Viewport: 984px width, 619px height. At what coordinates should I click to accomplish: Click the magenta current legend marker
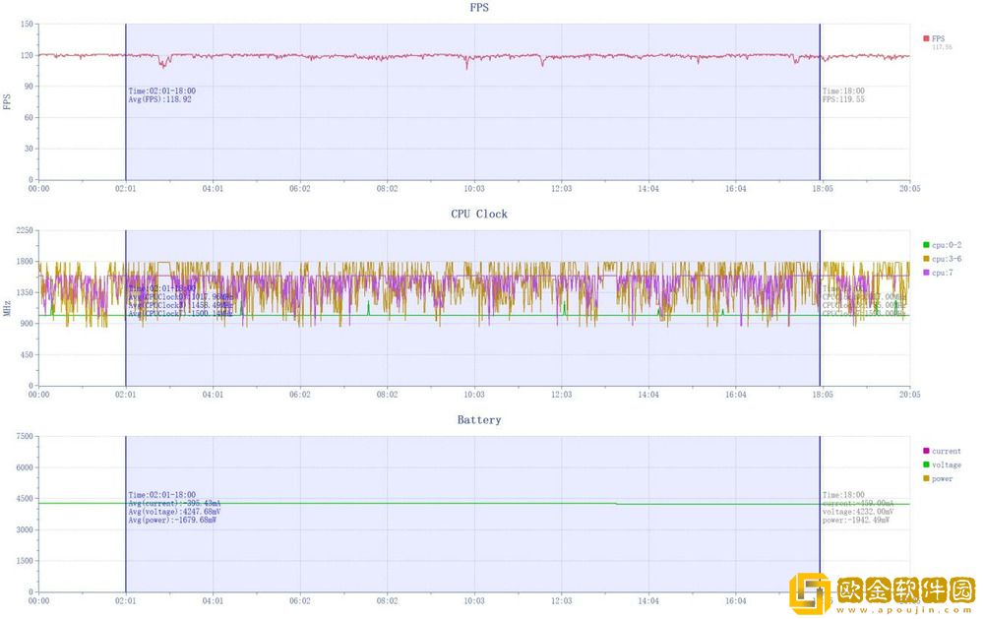(x=926, y=451)
